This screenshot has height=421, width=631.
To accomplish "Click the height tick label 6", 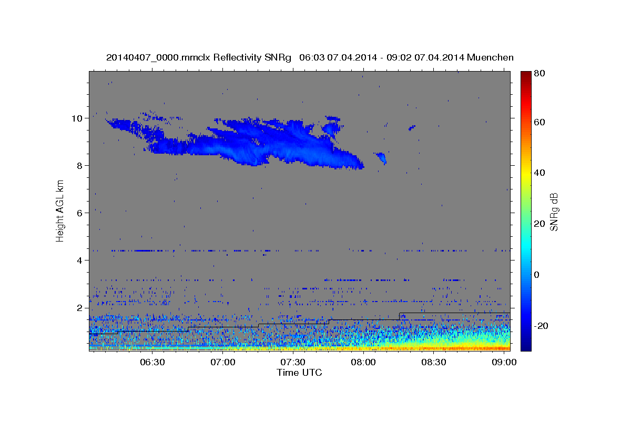I will (80, 213).
